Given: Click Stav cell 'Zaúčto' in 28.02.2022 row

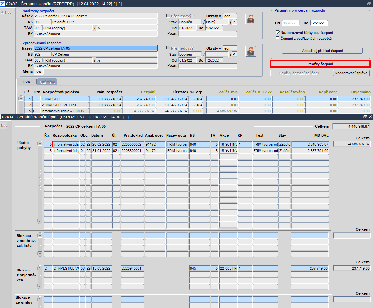Looking at the screenshot, I should (x=285, y=144).
